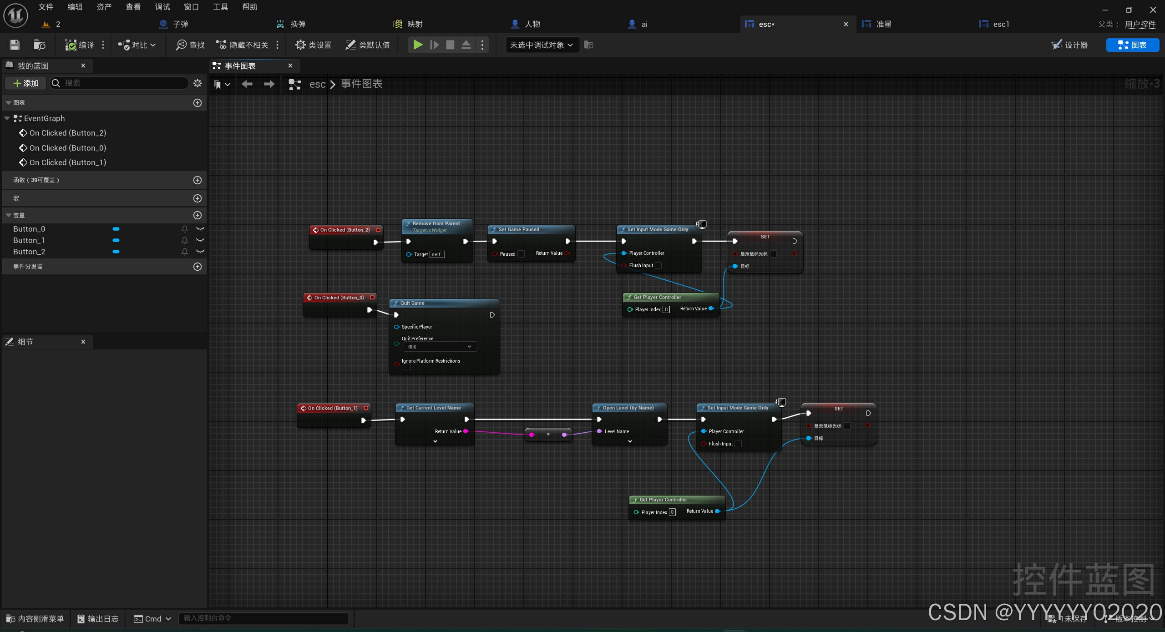Toggle Ignore Platform Restrictions checkbox
1165x632 pixels.
[407, 367]
